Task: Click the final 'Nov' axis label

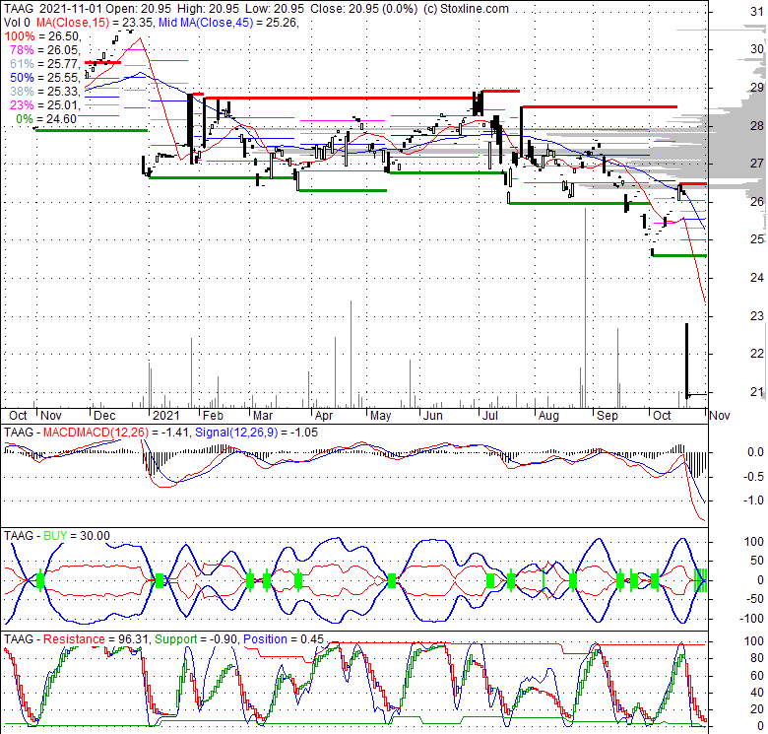Action: point(720,416)
